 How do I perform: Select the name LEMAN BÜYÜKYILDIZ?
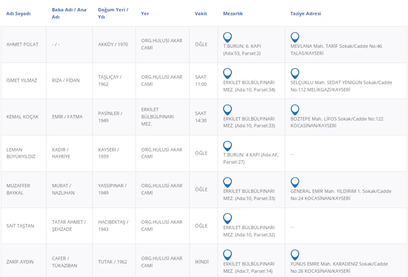(x=21, y=153)
